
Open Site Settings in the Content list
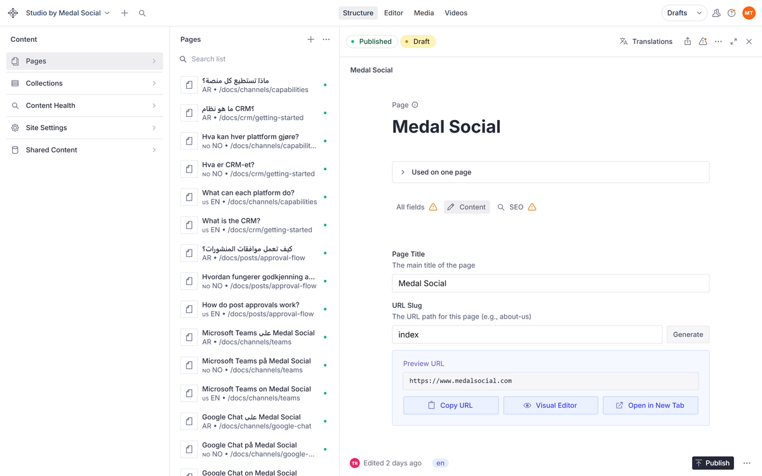pyautogui.click(x=84, y=128)
